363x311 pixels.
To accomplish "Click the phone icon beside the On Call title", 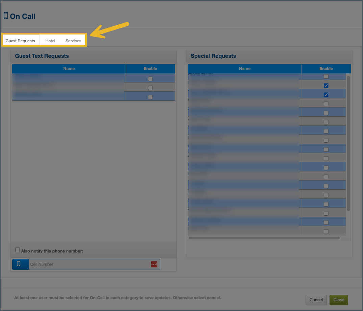I will [6, 16].
